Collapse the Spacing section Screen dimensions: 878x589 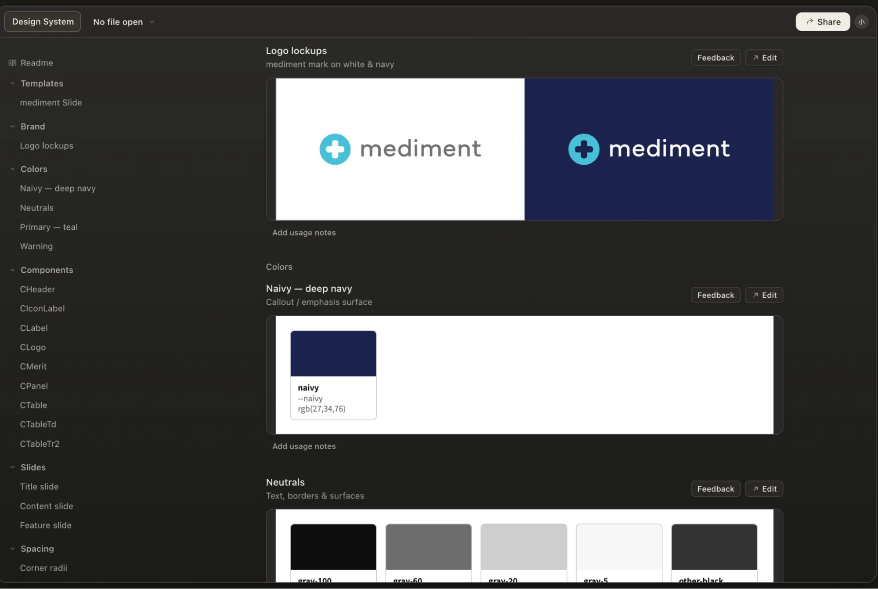coord(12,549)
